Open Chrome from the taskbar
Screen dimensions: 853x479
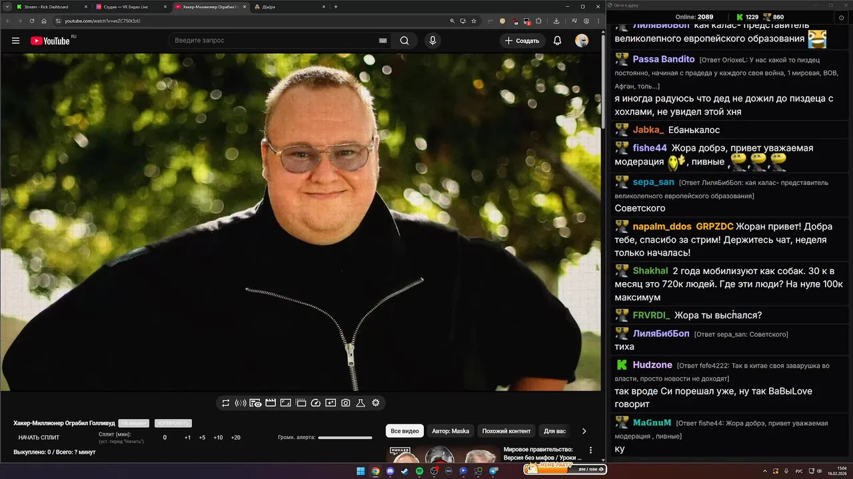click(x=375, y=471)
